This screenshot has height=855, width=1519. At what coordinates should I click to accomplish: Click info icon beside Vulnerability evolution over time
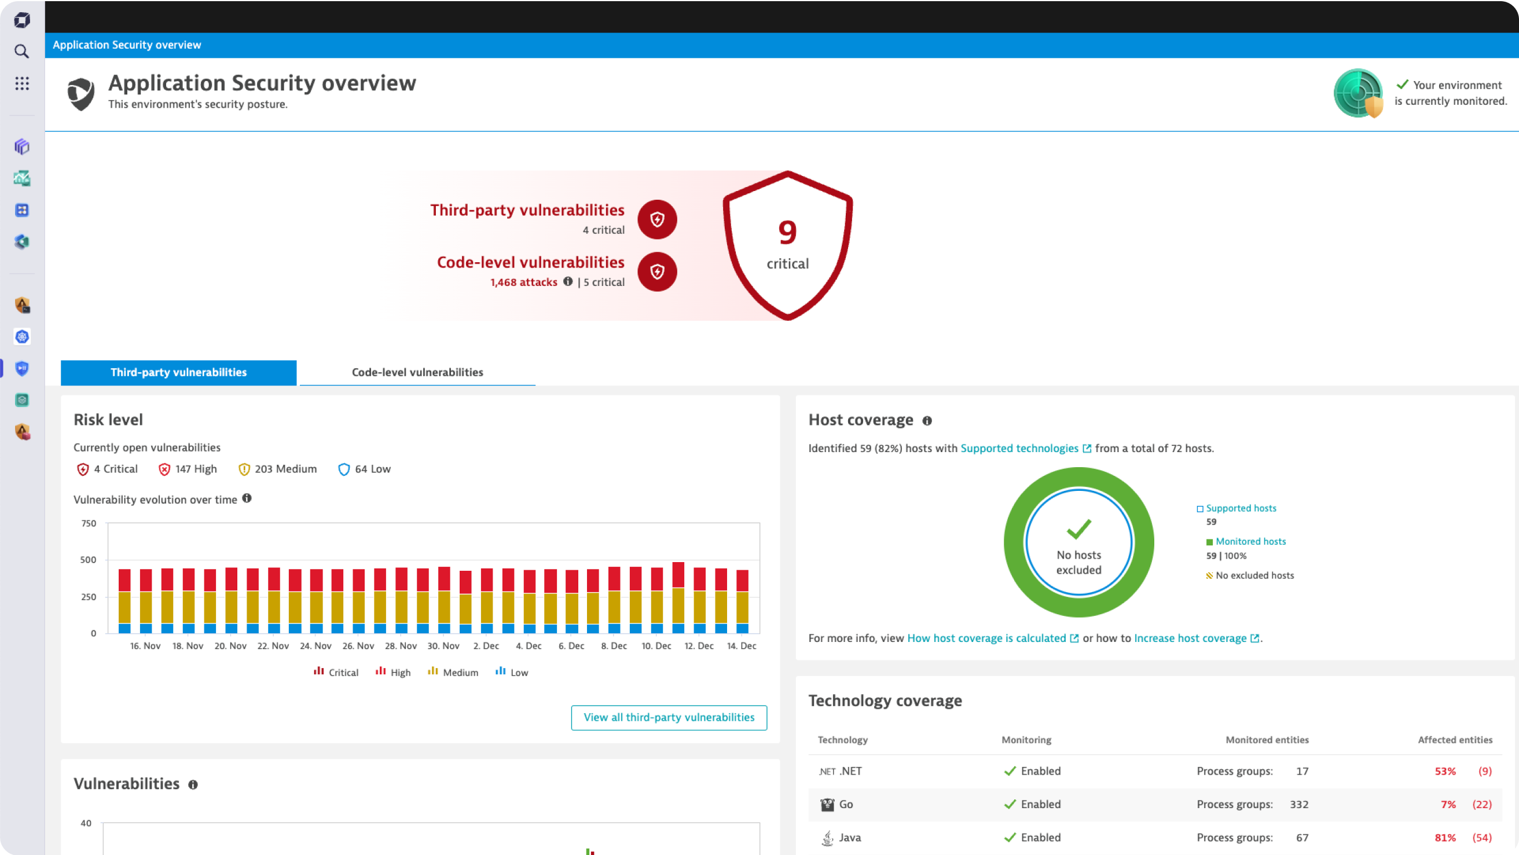point(247,498)
